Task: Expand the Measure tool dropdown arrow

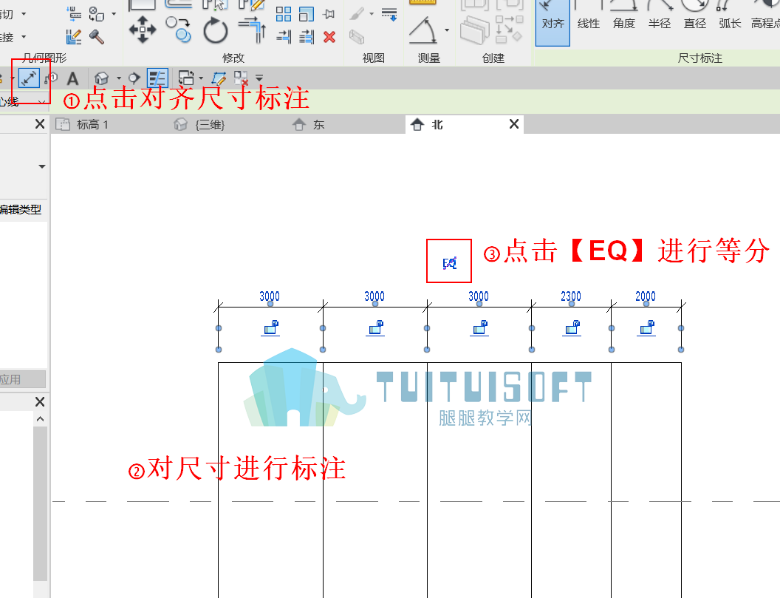Action: point(446,30)
